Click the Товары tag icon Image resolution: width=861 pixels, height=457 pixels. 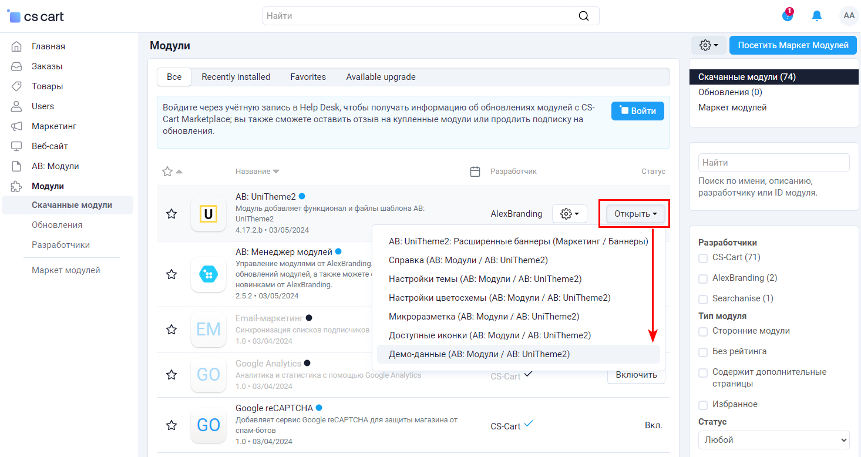(17, 86)
